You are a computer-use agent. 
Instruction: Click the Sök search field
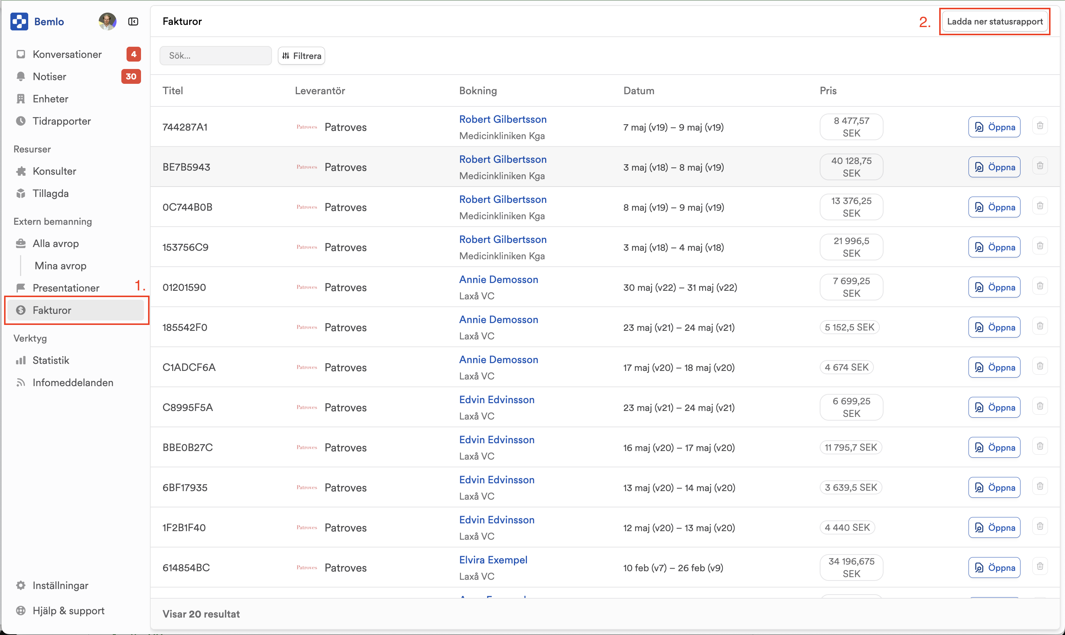coord(215,56)
